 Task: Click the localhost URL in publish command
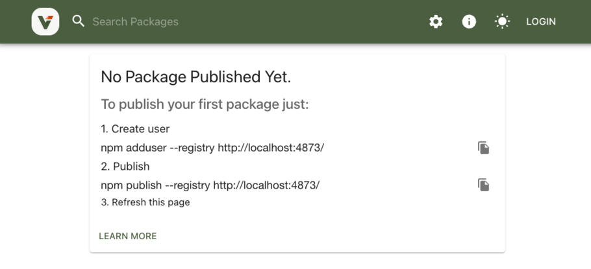click(x=266, y=185)
